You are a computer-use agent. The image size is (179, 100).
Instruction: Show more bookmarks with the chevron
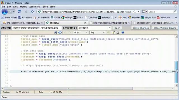coord(176,17)
